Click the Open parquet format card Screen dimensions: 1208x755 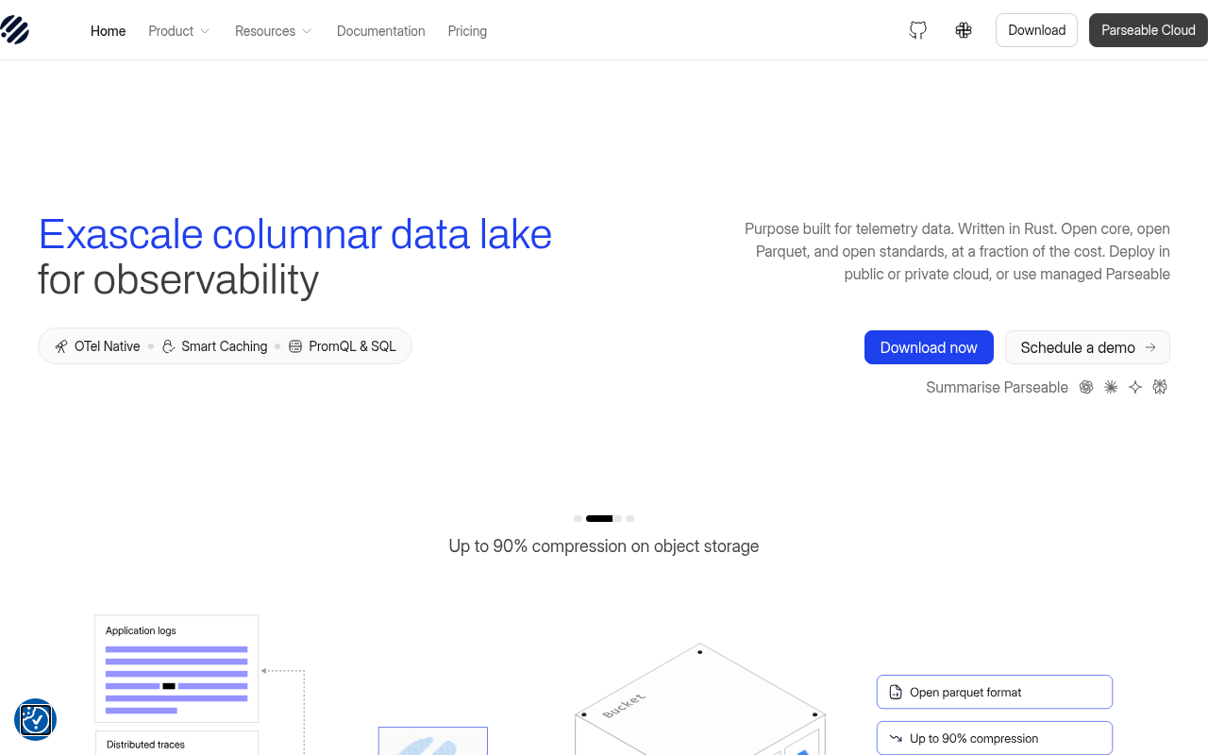click(x=995, y=692)
